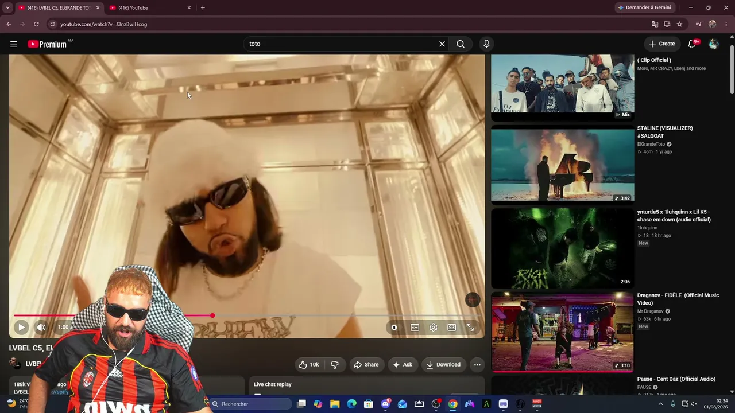This screenshot has width=735, height=413.
Task: Open the Chrome profile avatar
Action: pyautogui.click(x=713, y=24)
